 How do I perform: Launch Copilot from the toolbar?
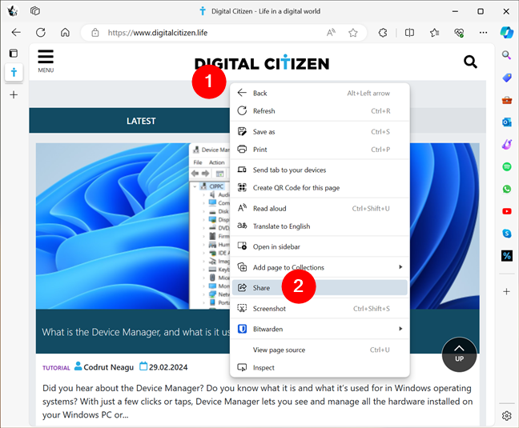tap(506, 32)
